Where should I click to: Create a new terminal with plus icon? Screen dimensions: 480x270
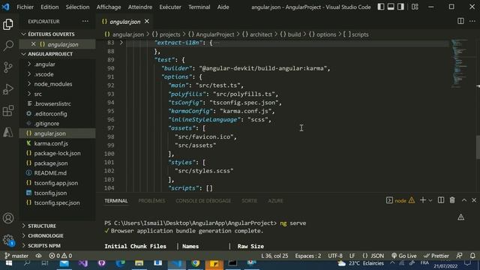coord(423,200)
